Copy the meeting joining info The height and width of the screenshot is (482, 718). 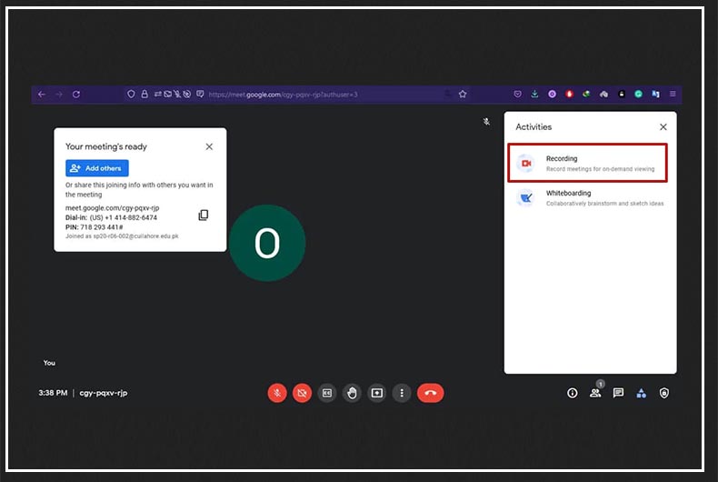[204, 215]
